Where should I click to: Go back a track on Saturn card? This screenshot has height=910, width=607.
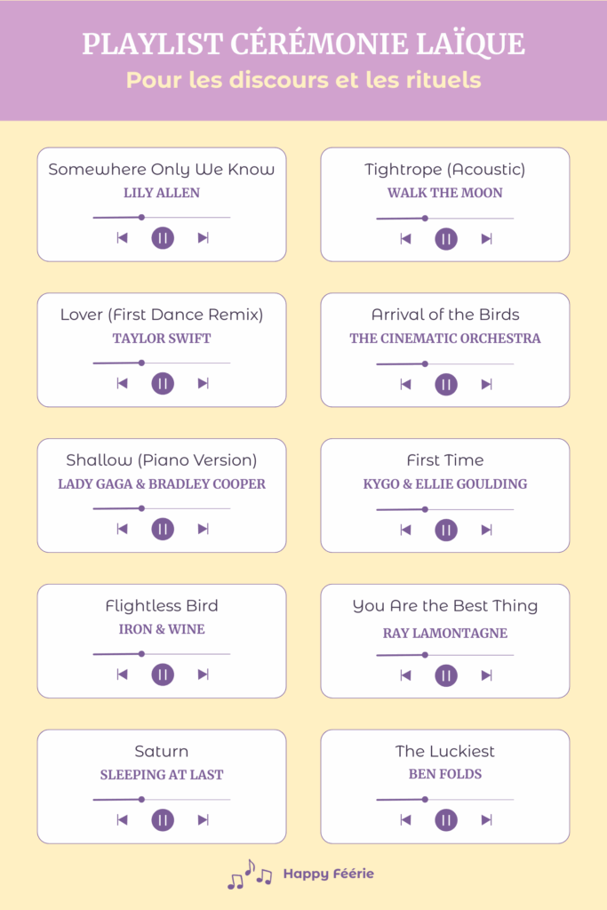pyautogui.click(x=122, y=820)
